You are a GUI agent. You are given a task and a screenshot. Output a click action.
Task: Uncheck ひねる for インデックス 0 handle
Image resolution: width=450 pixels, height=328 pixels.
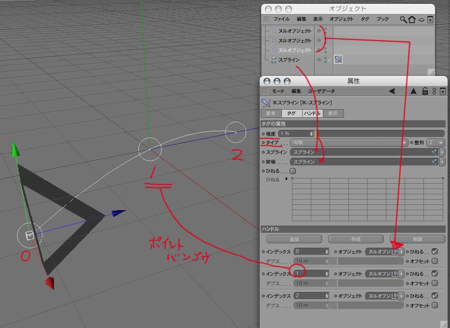(x=435, y=252)
